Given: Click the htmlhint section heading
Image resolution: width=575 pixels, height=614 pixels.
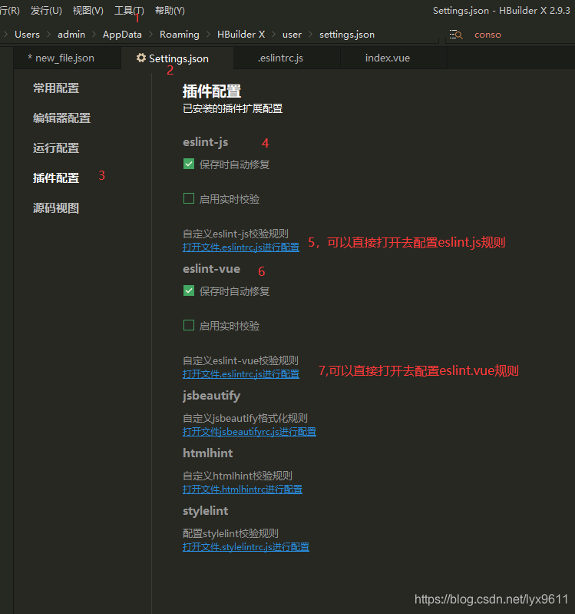Looking at the screenshot, I should tap(208, 453).
